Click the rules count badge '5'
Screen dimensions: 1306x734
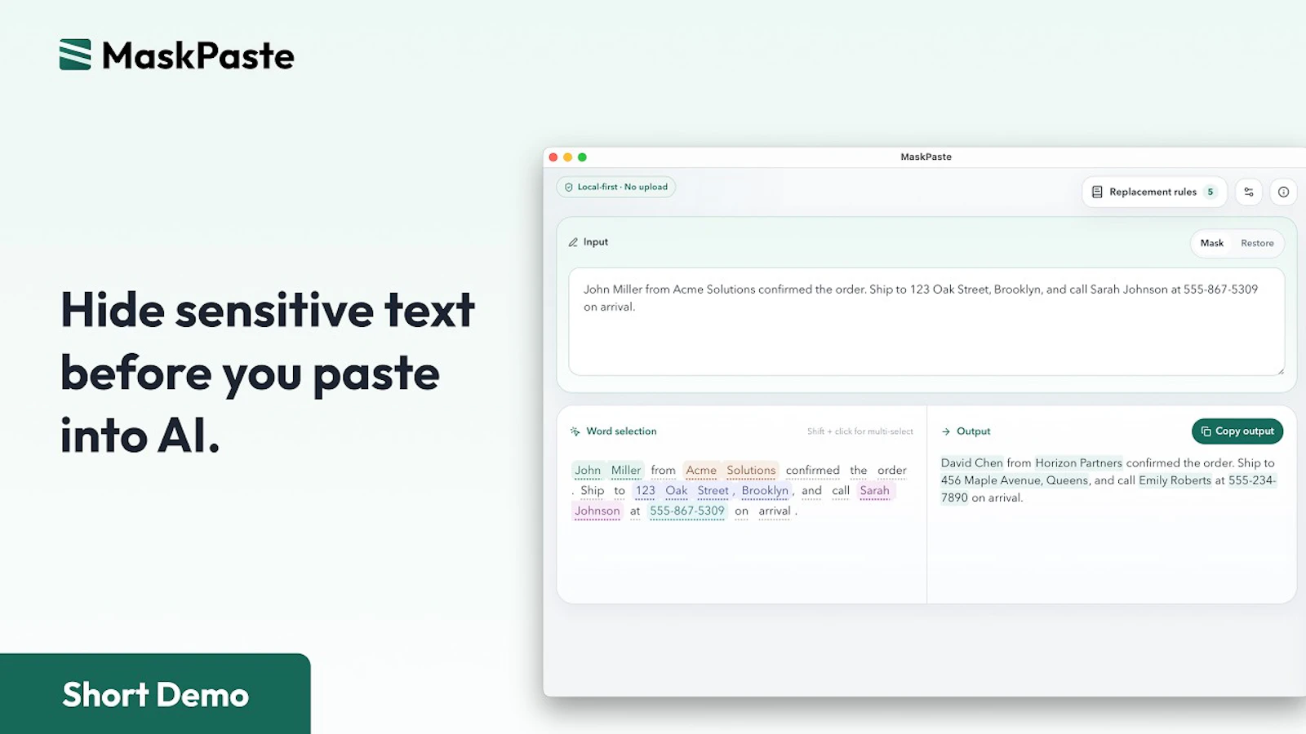[1210, 192]
